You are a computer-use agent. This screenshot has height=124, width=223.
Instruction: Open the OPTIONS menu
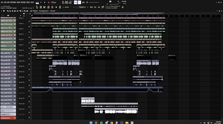[x=23, y=2]
